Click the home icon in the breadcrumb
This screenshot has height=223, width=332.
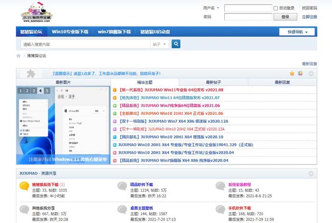pyautogui.click(x=19, y=56)
